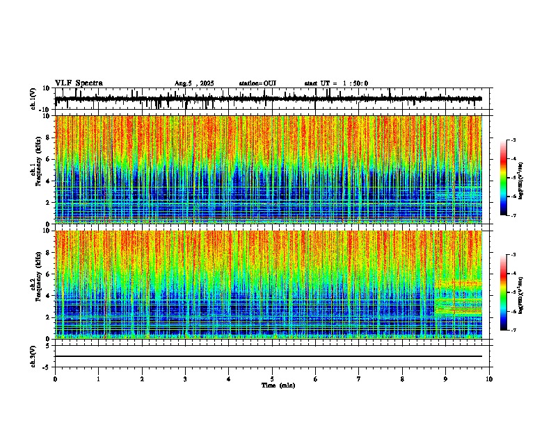The height and width of the screenshot is (425, 551).
Task: Click the time axis tick label "7"
Action: [359, 379]
